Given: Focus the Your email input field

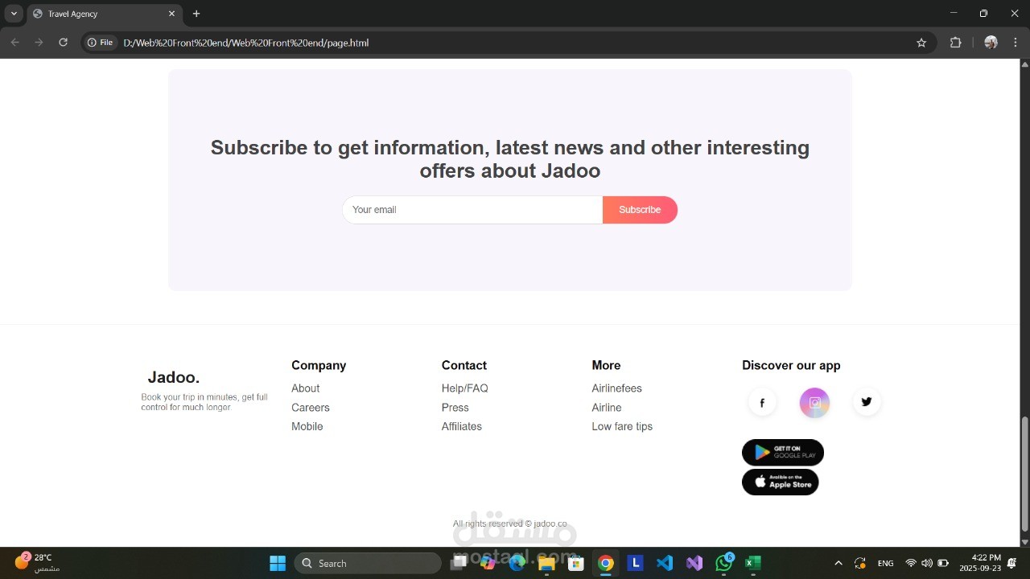Looking at the screenshot, I should click(472, 210).
